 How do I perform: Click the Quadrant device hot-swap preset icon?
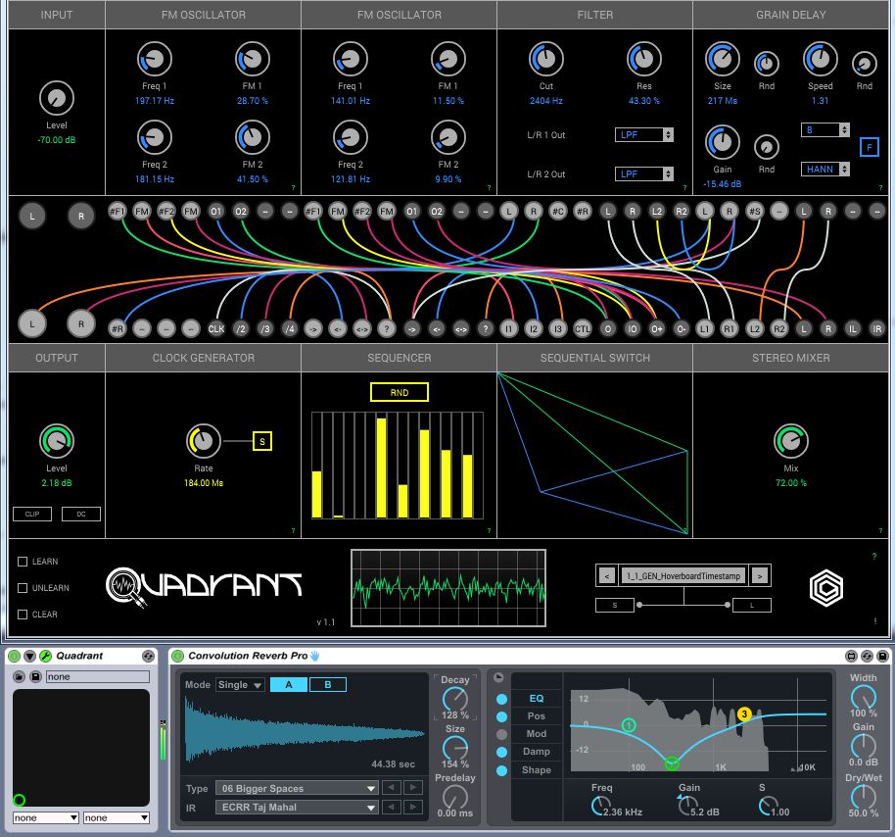[x=148, y=656]
